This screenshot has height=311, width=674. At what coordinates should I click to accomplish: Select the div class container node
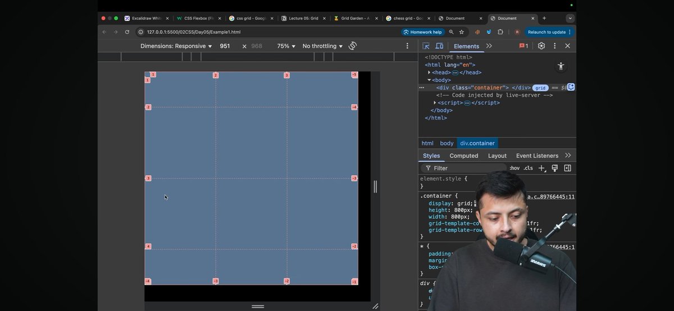click(483, 88)
